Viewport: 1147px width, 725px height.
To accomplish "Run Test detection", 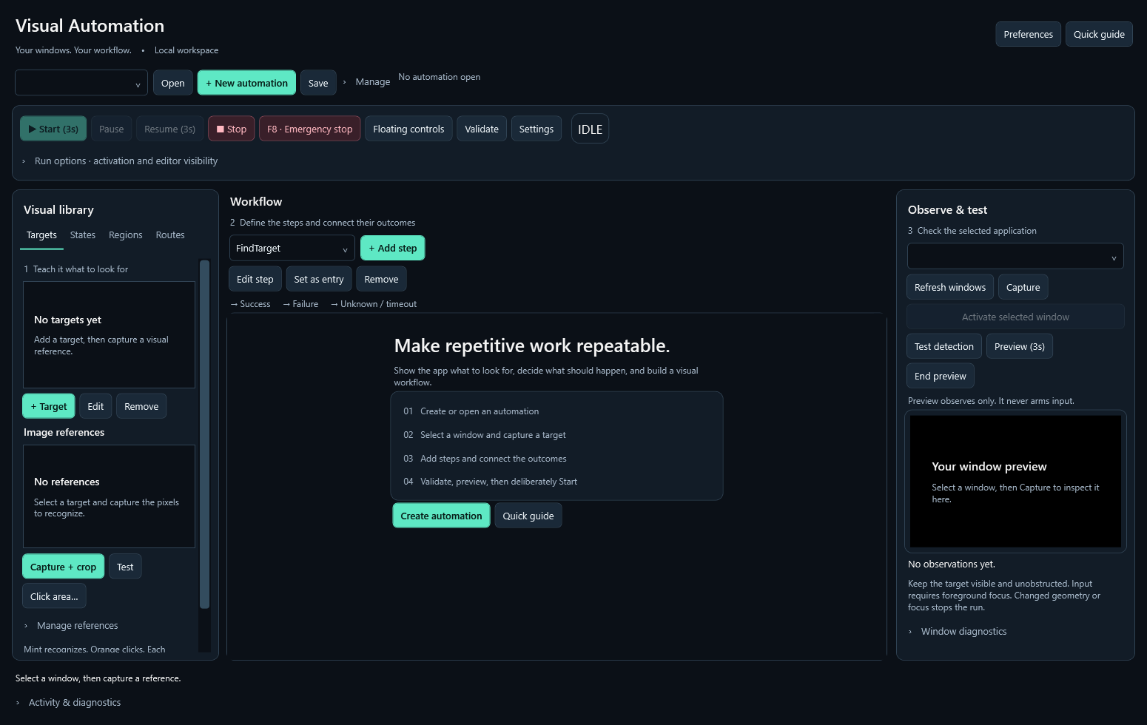I will pos(944,346).
